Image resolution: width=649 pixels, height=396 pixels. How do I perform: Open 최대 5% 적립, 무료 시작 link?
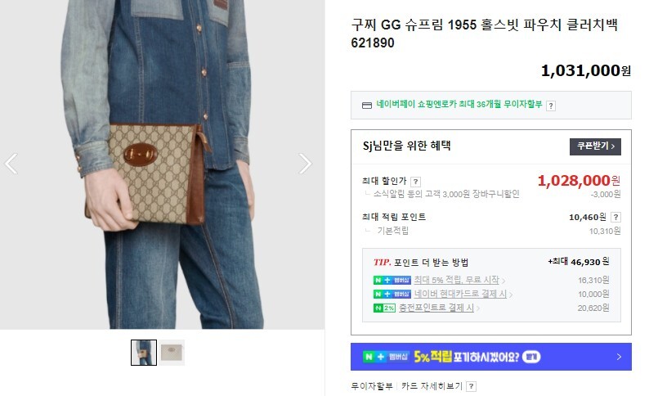click(x=457, y=280)
